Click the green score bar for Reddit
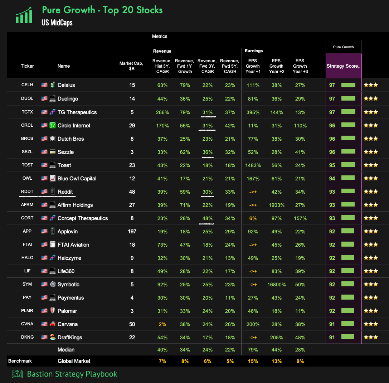 click(348, 191)
